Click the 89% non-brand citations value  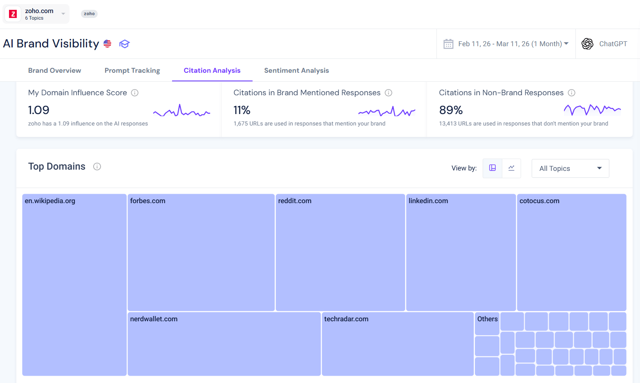click(451, 110)
